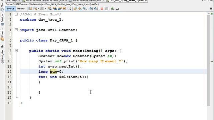The height and width of the screenshot is (120, 214).
Task: Click 'for' keyword on line 13
Action: tap(42, 77)
